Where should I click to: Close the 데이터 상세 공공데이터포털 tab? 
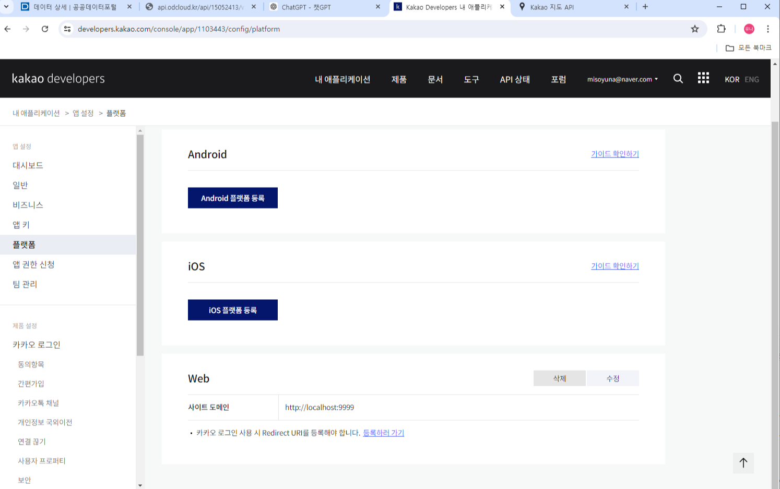(x=129, y=7)
